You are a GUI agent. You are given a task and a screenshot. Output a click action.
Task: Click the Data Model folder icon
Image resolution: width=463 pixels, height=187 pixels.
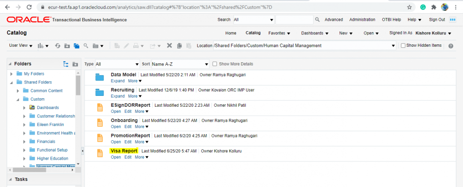point(100,77)
